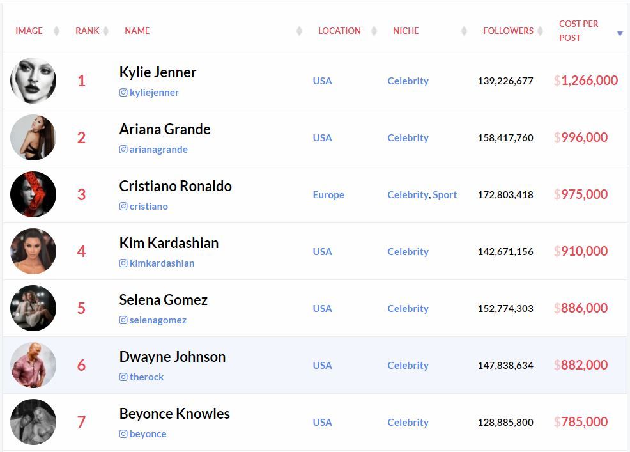The height and width of the screenshot is (452, 630).
Task: Click Kylie Jenner's profile thumbnail
Action: click(x=33, y=81)
